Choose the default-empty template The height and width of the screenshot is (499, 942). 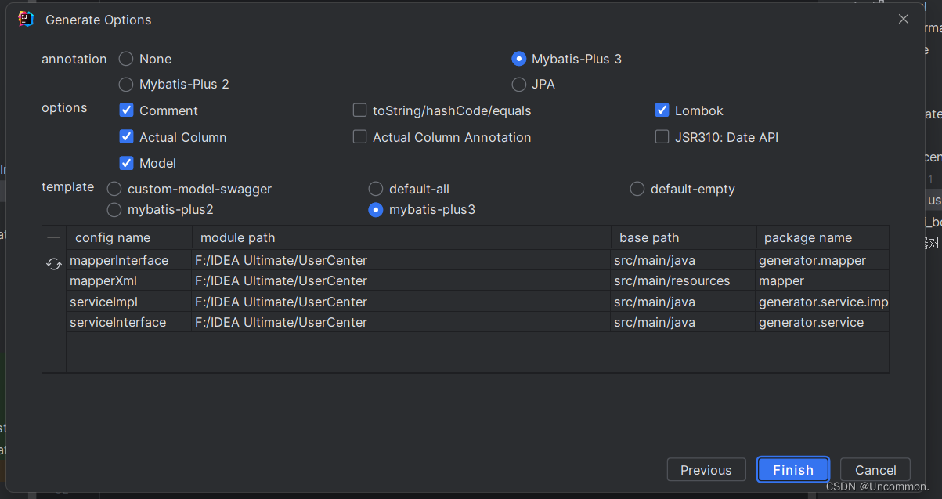coord(637,189)
